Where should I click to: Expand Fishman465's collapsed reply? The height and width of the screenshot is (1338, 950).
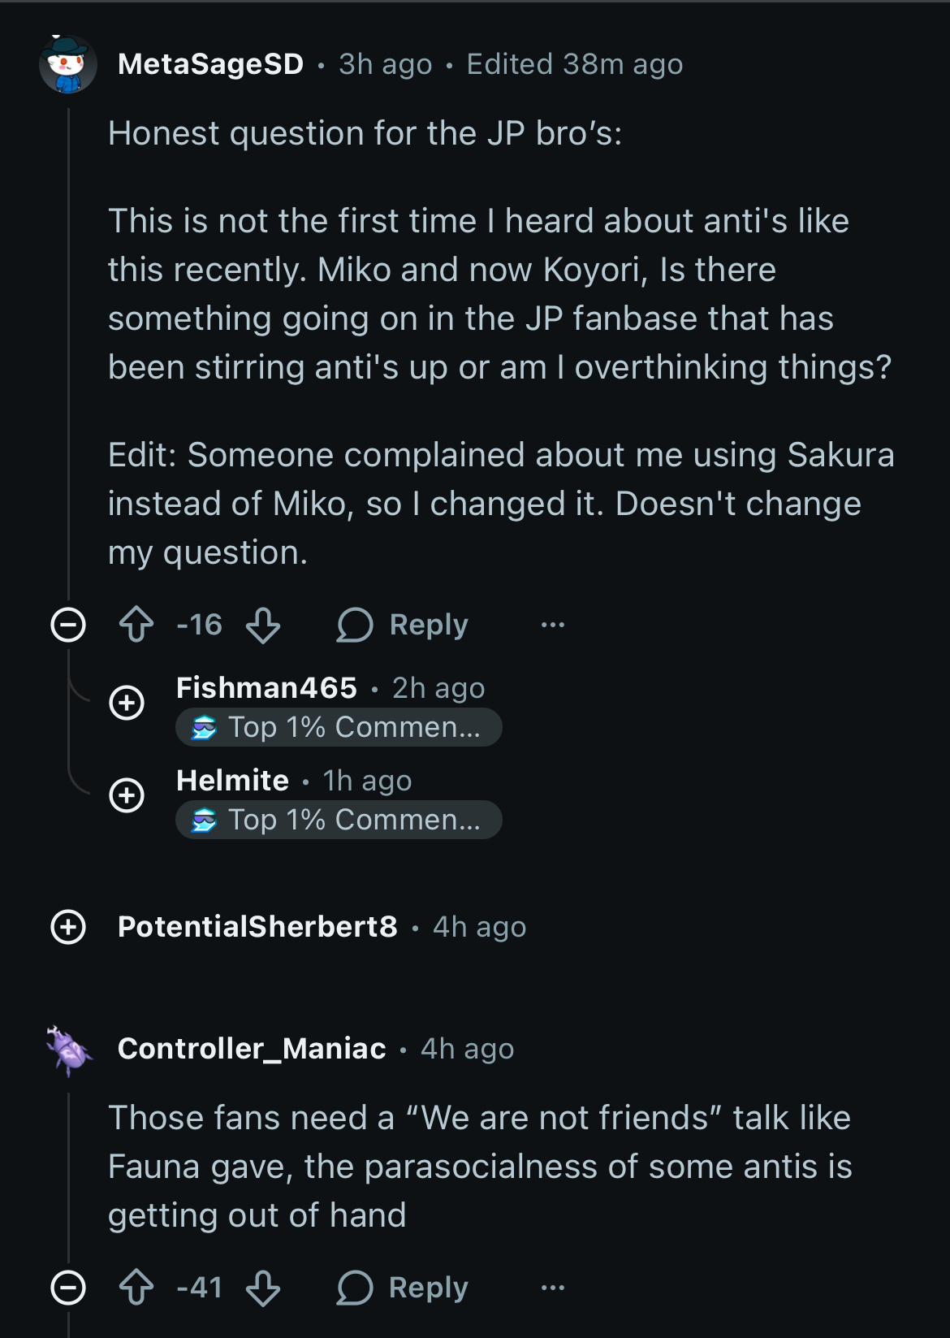point(127,703)
